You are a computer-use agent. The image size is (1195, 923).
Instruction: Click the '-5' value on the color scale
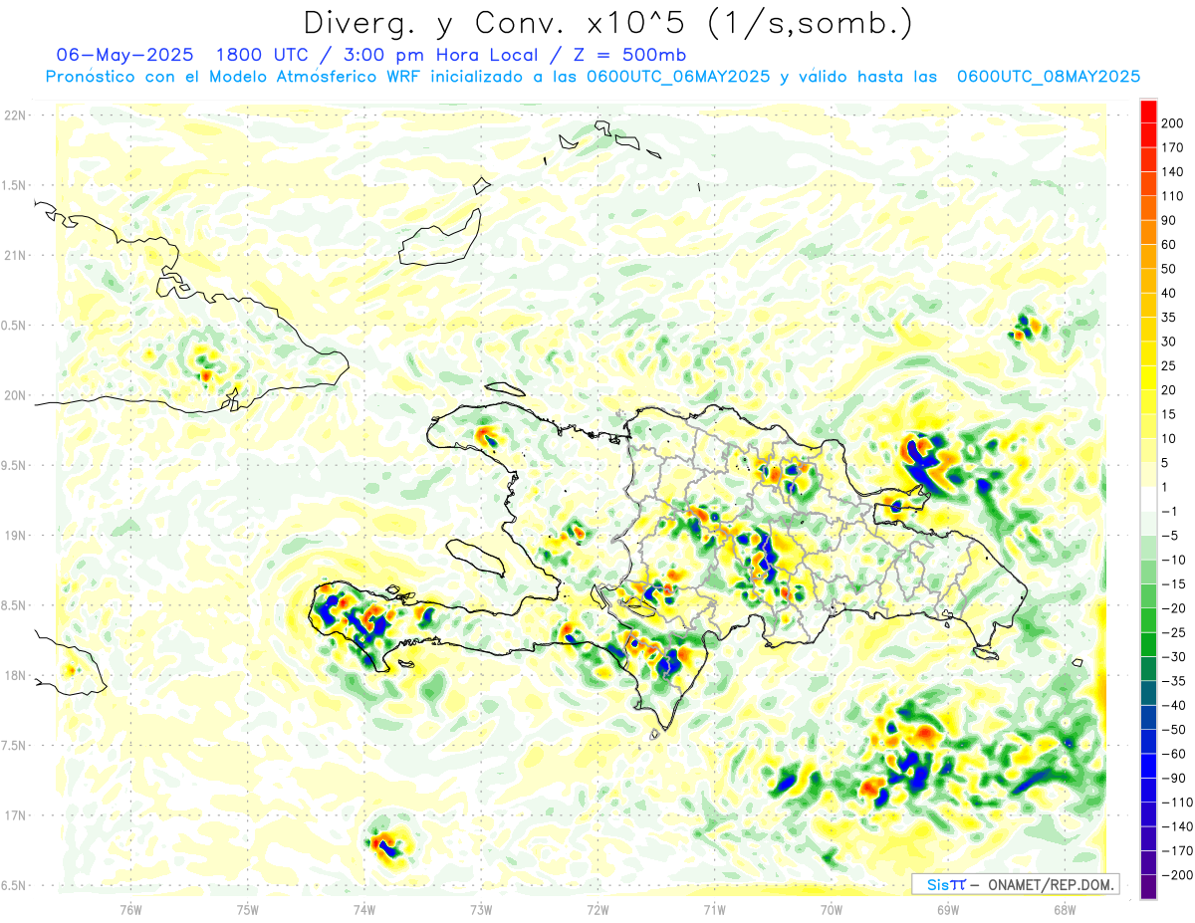[1170, 536]
